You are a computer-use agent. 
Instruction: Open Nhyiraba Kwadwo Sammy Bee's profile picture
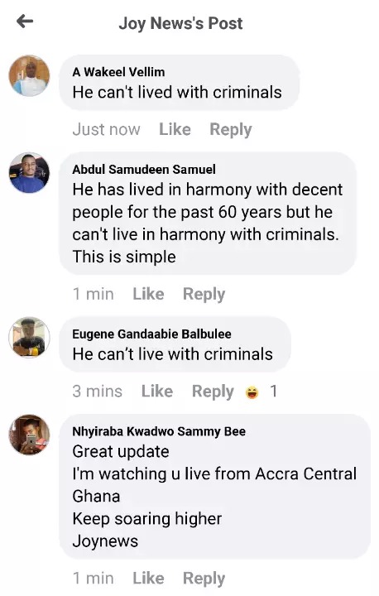(29, 435)
